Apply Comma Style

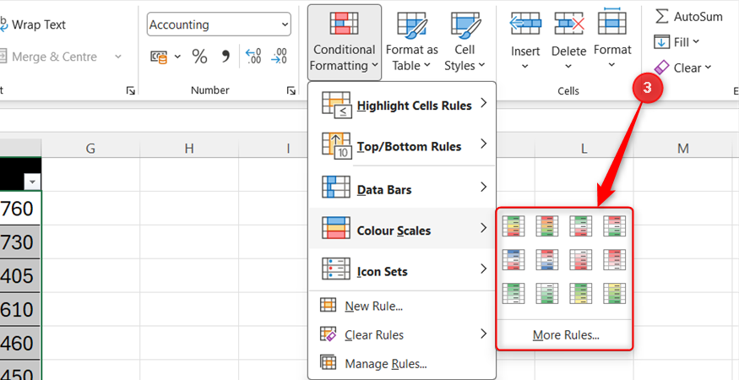(226, 57)
